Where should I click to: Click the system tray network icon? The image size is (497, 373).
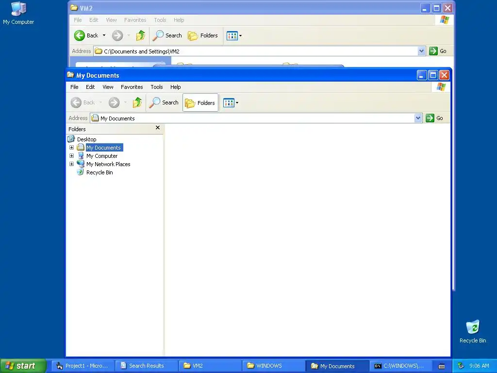click(461, 366)
